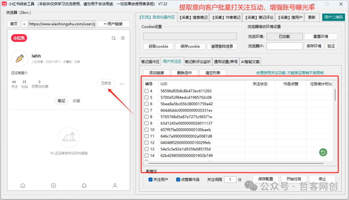Click the 首页 button
Image resolution: width=349 pixels, height=200 pixels.
[14, 24]
